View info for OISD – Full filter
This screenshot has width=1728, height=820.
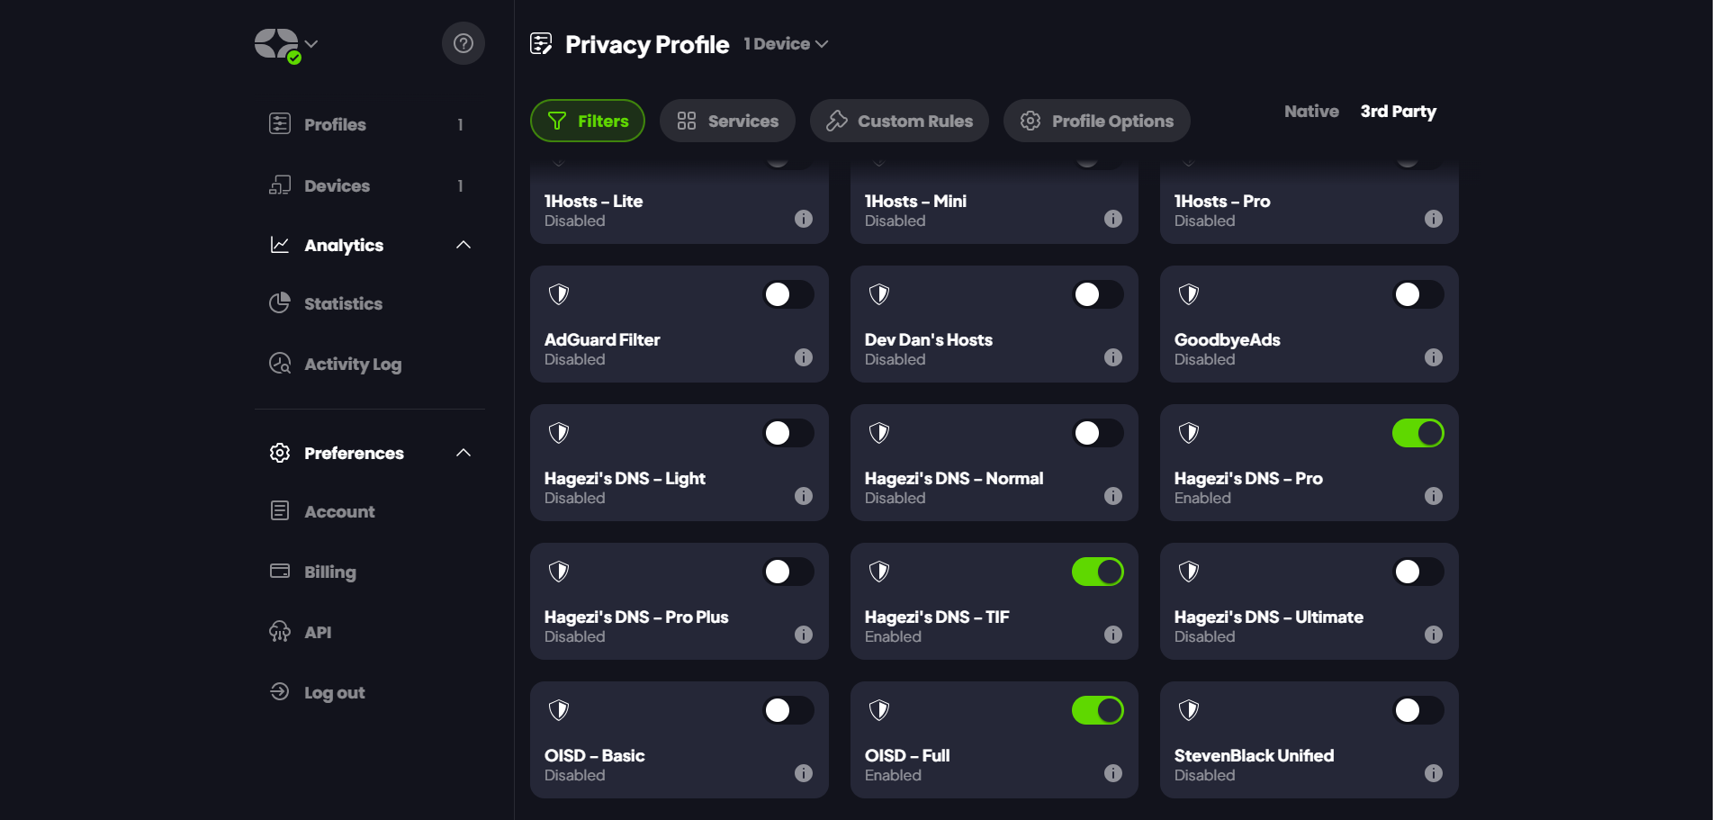1113,773
